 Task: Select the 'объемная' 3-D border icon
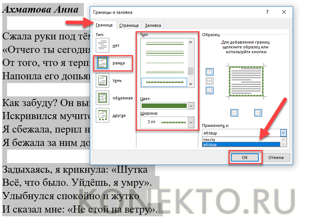102,98
